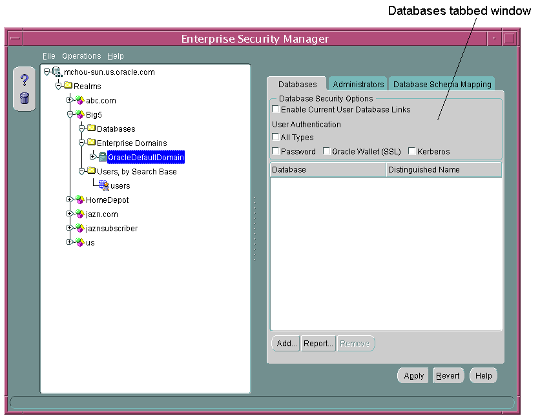Screen dimensions: 540x416
Task: Switch to the Administrators tab
Action: pyautogui.click(x=358, y=85)
